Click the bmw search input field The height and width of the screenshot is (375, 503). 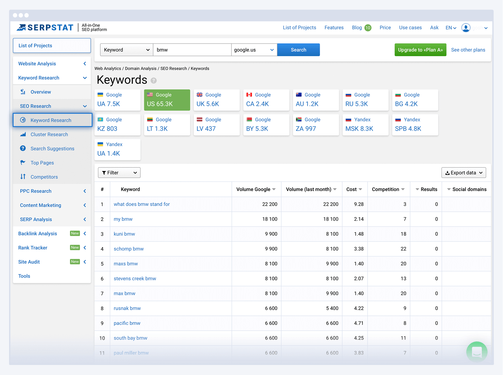point(192,50)
